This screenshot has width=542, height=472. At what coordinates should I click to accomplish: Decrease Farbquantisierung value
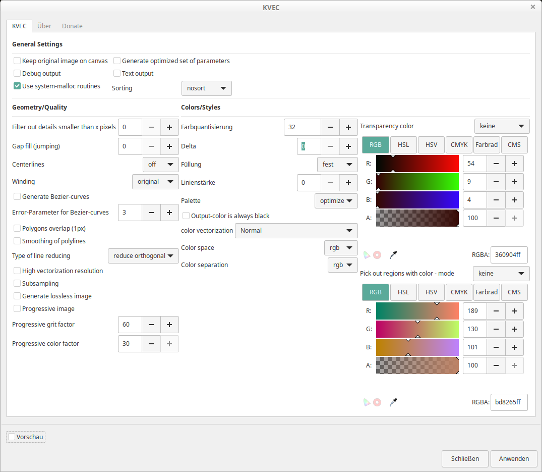[330, 127]
